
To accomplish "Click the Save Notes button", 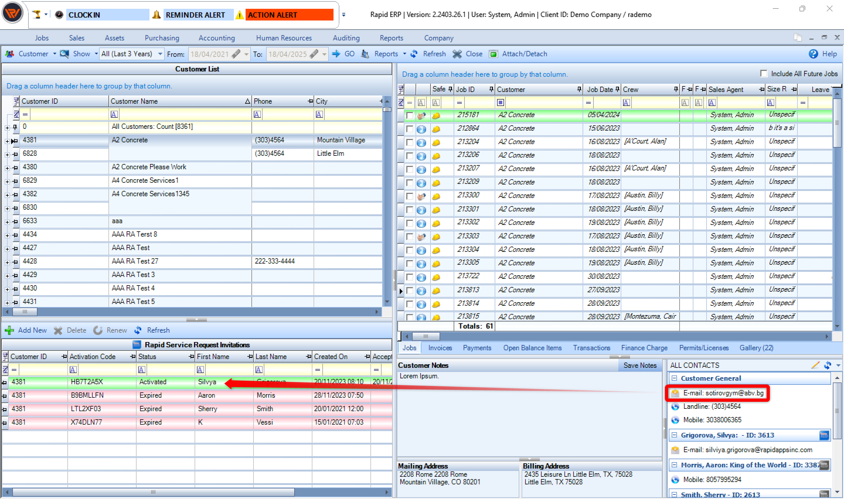I will coord(640,365).
